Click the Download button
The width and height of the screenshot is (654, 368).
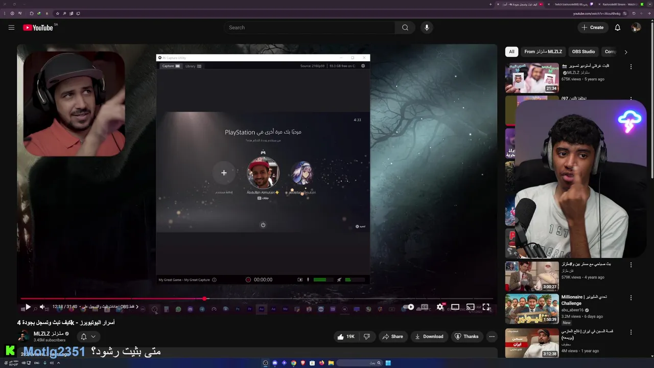tap(429, 336)
